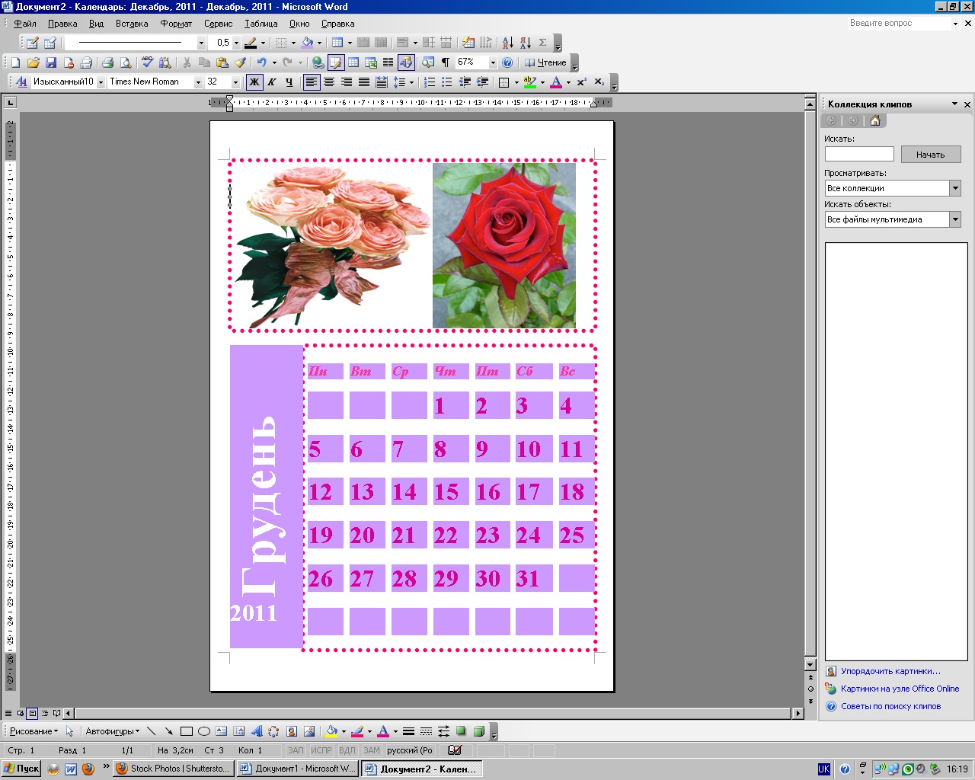
Task: Click the Numbered list icon
Action: pos(430,82)
